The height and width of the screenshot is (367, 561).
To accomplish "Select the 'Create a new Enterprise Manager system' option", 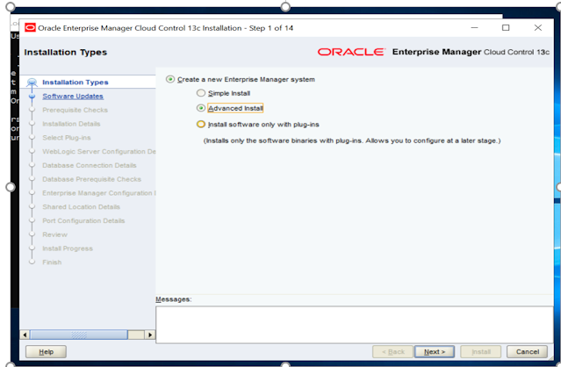I will [x=170, y=80].
